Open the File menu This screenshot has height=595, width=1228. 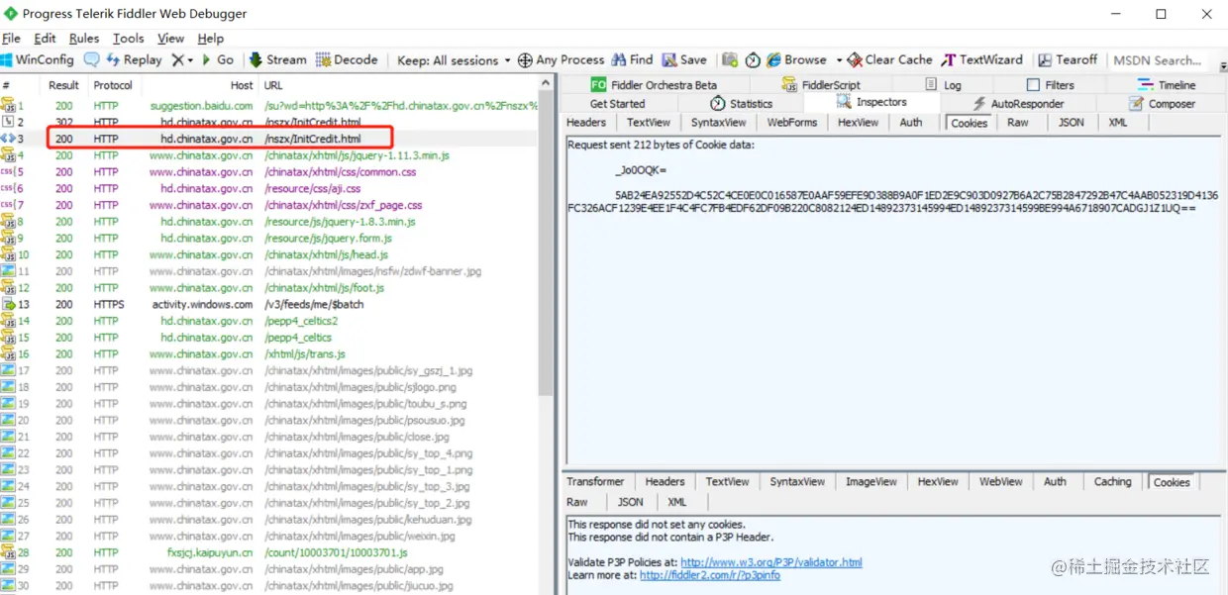coord(11,39)
